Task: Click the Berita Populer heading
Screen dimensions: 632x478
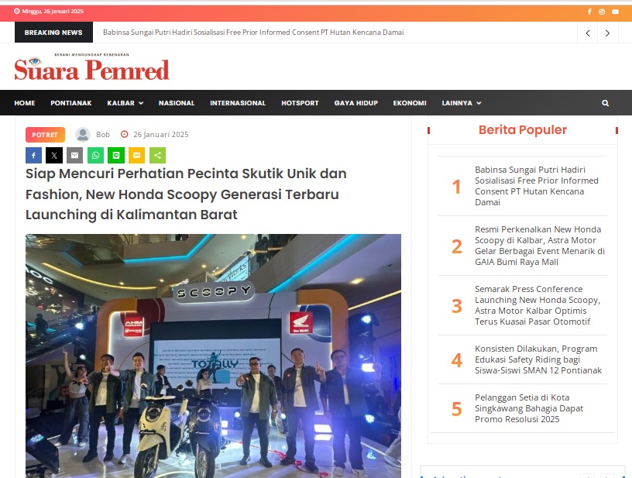Action: click(x=522, y=130)
